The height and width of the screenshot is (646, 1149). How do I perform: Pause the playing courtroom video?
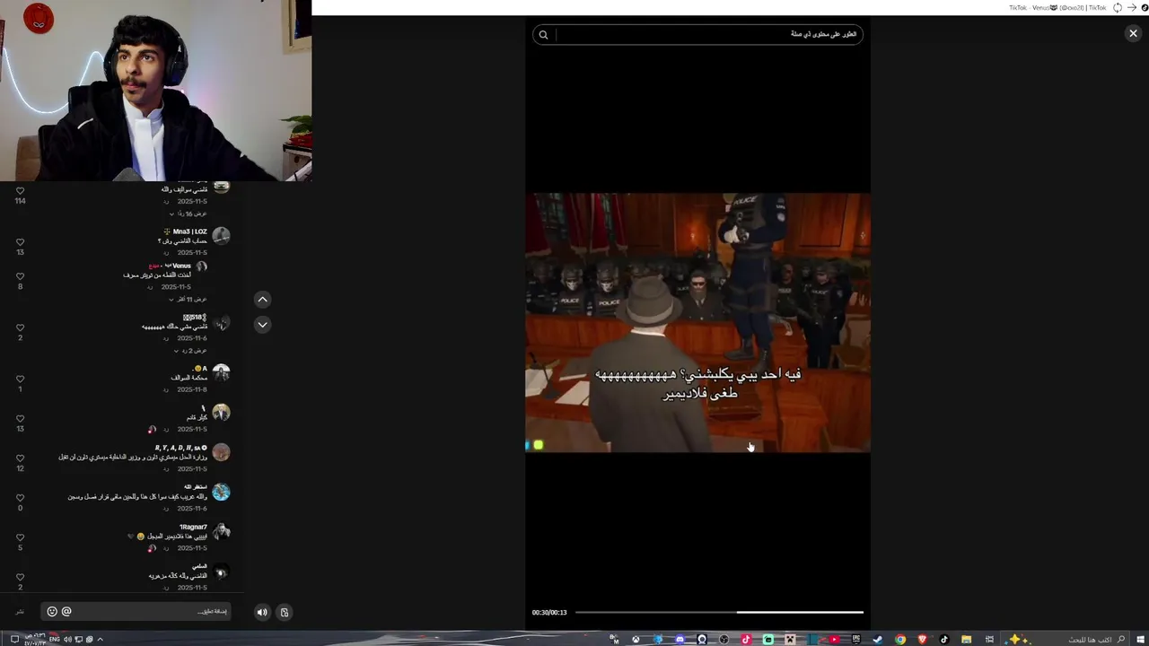[x=697, y=323]
